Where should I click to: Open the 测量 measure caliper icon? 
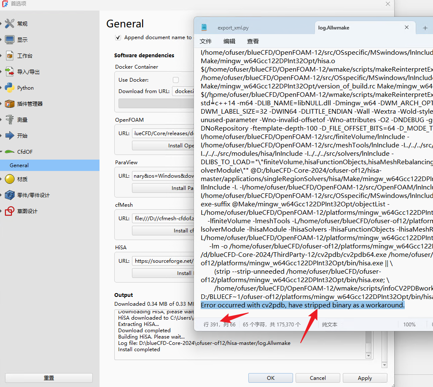pyautogui.click(x=9, y=120)
